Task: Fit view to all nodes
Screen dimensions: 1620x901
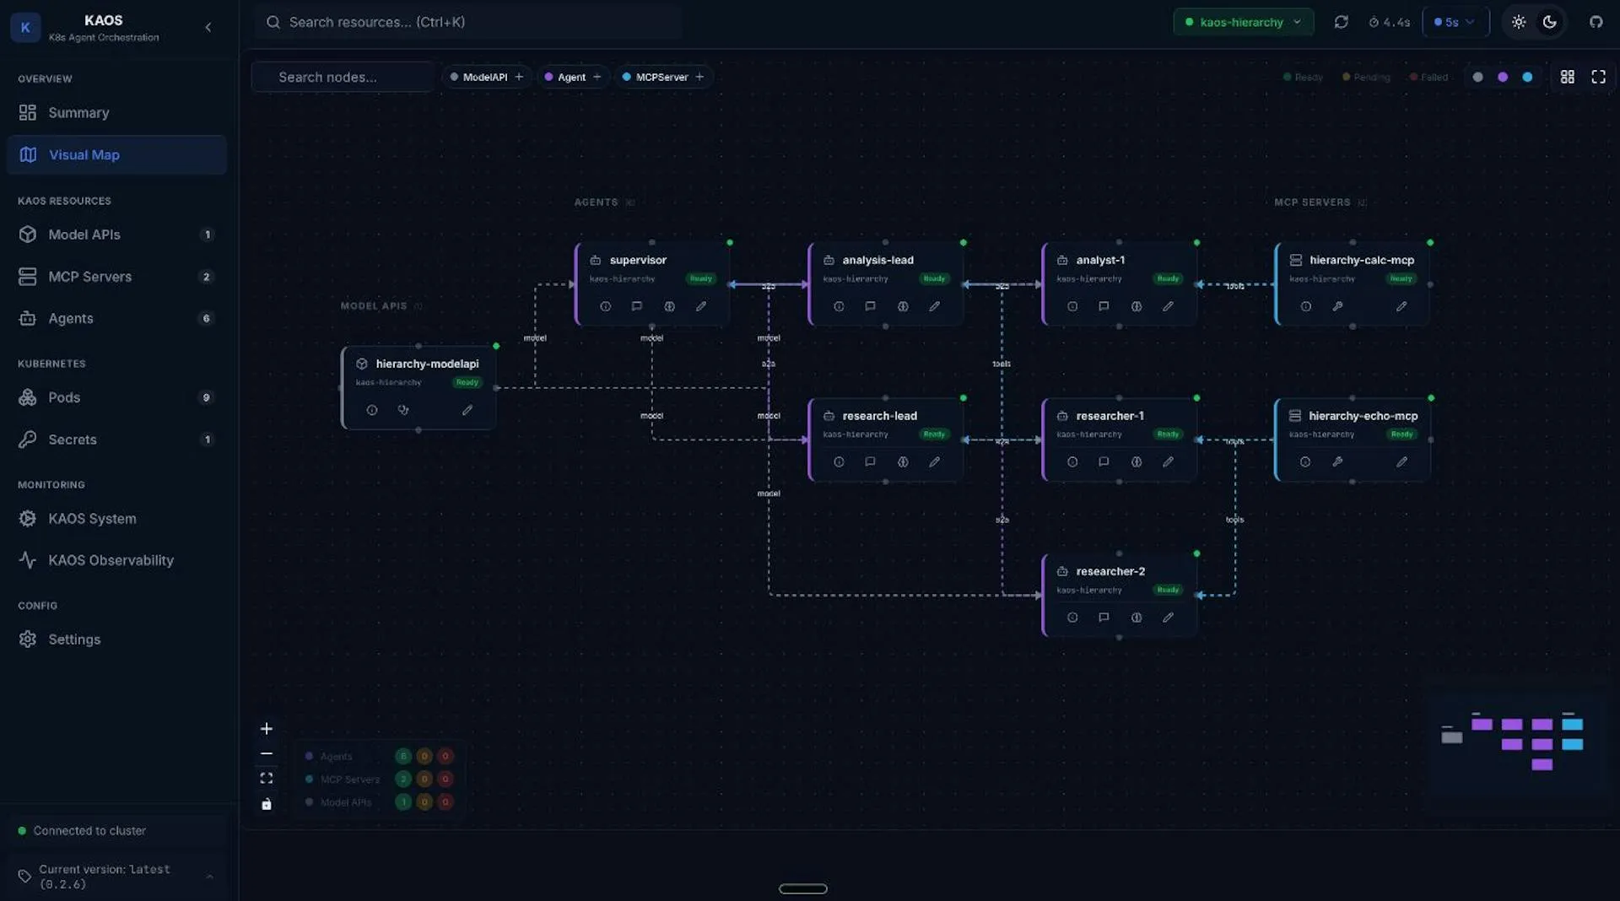Action: [267, 778]
